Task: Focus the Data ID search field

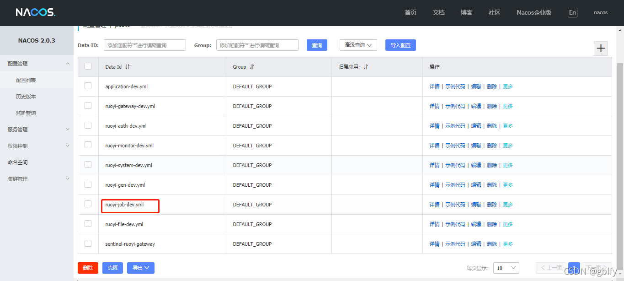Action: click(x=145, y=45)
